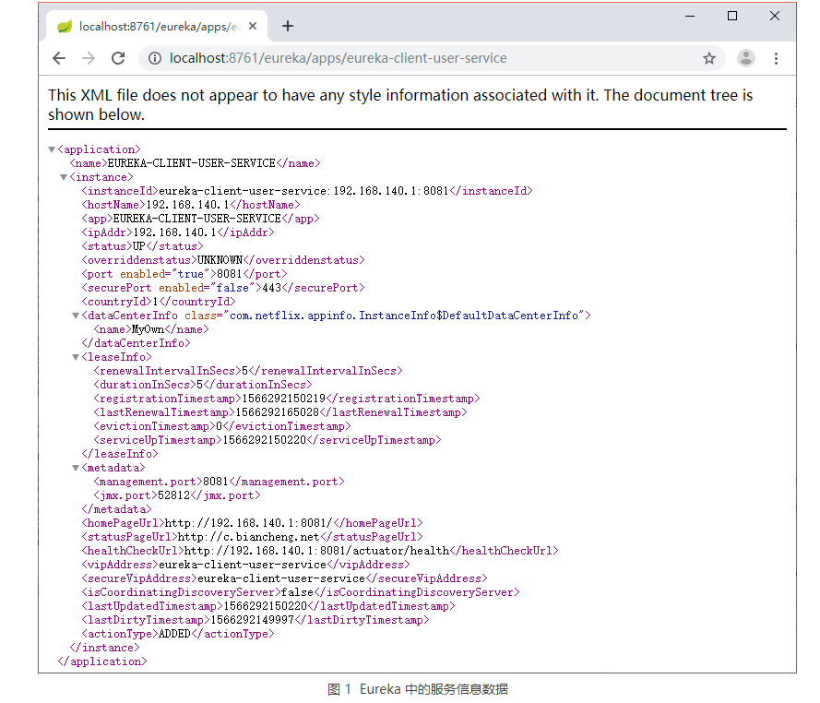Click isCoordinatingDiscoveryServer value false
This screenshot has height=703, width=820.
298,592
